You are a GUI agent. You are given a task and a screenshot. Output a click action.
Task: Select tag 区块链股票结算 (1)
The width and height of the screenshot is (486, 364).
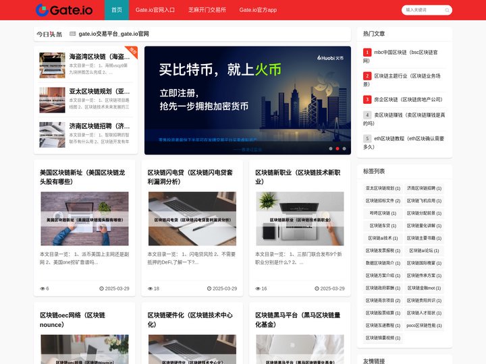click(383, 313)
